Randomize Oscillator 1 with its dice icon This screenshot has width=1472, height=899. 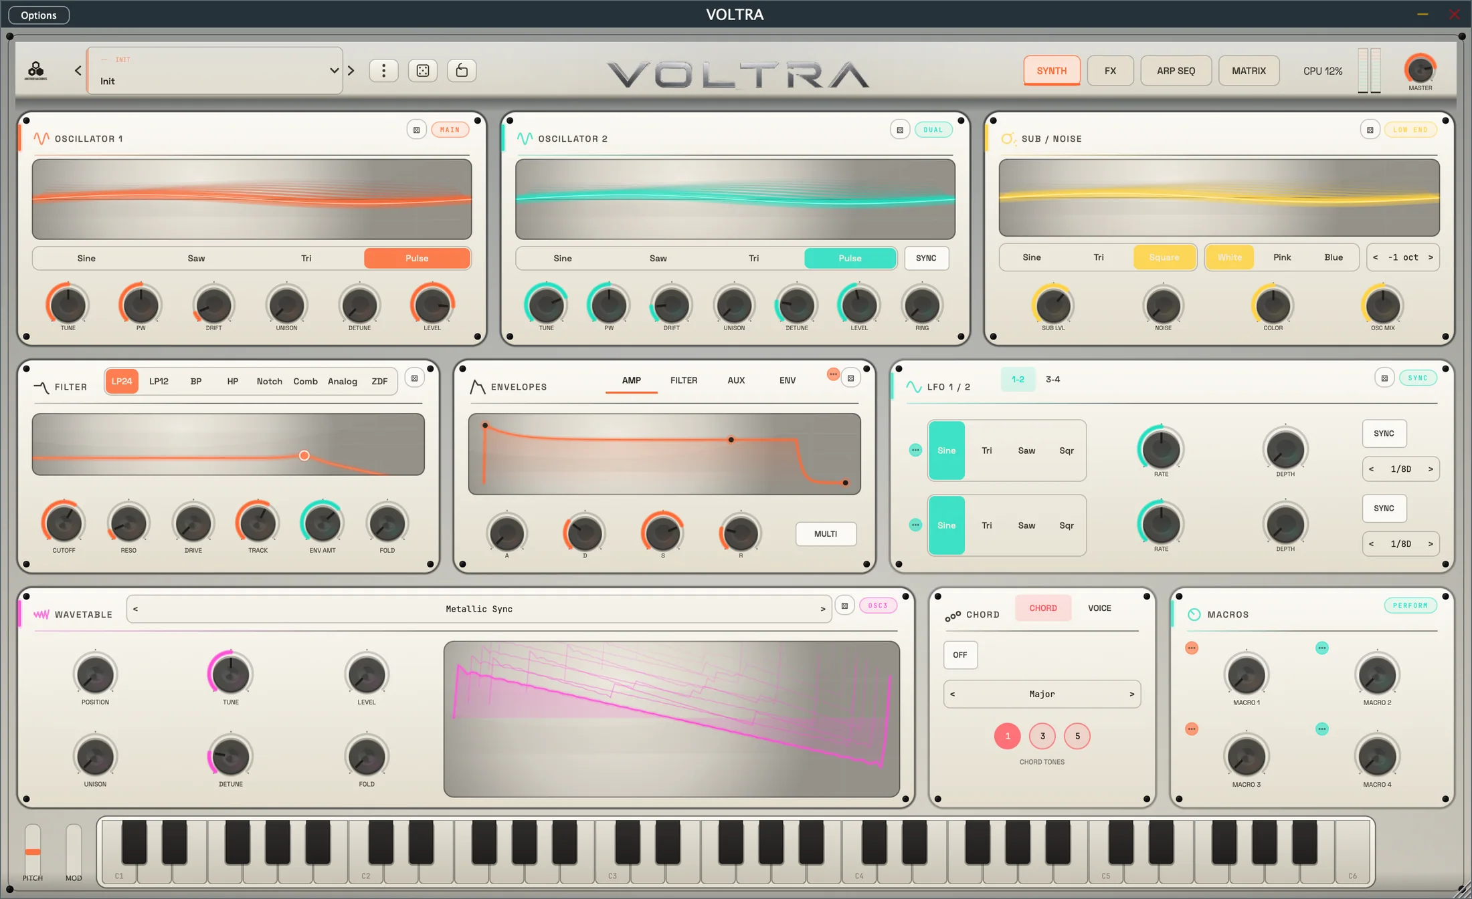click(417, 130)
